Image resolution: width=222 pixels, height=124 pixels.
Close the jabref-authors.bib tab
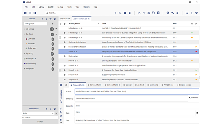89,19
